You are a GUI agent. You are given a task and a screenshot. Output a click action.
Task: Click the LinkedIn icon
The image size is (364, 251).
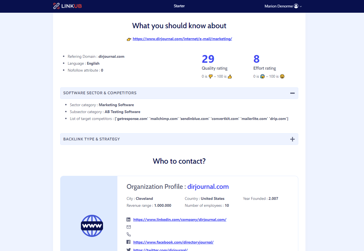(x=128, y=219)
